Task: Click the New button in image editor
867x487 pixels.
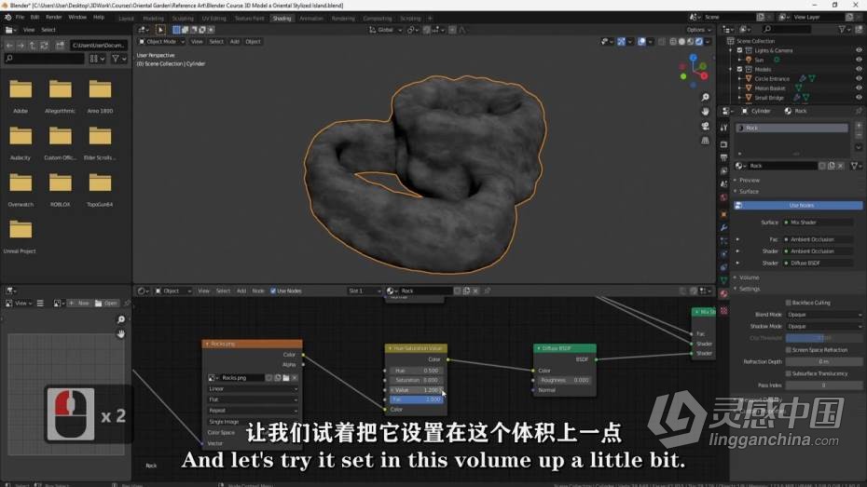Action: [79, 304]
